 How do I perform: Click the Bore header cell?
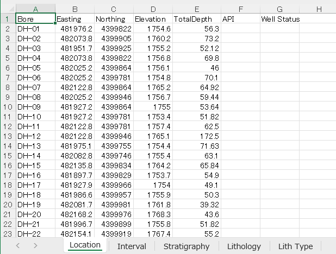click(x=35, y=19)
